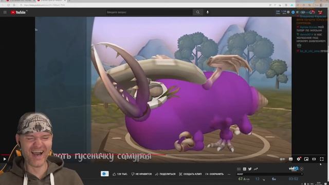Collapse the vidIQ panel with chevron
This screenshot has width=329, height=185.
click(x=302, y=169)
